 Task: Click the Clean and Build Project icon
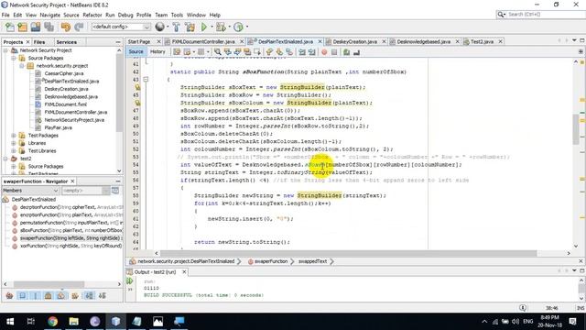190,27
